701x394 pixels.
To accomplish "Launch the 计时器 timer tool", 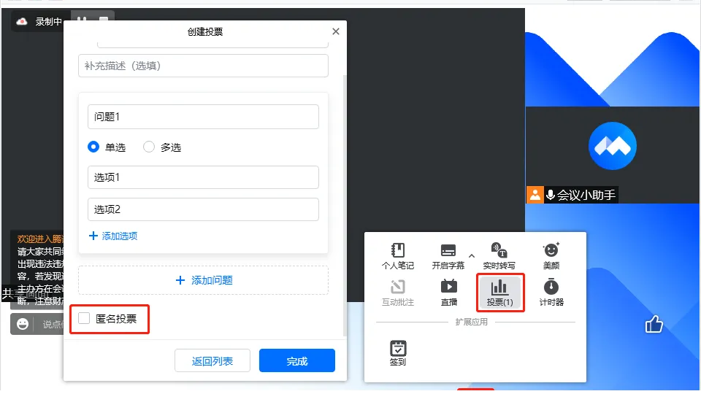I will 551,292.
